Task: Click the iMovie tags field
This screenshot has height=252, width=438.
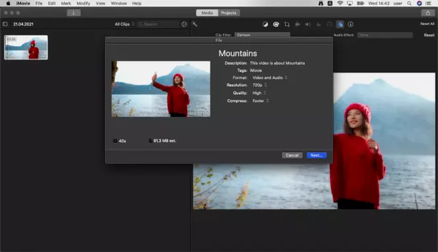Action: (256, 71)
